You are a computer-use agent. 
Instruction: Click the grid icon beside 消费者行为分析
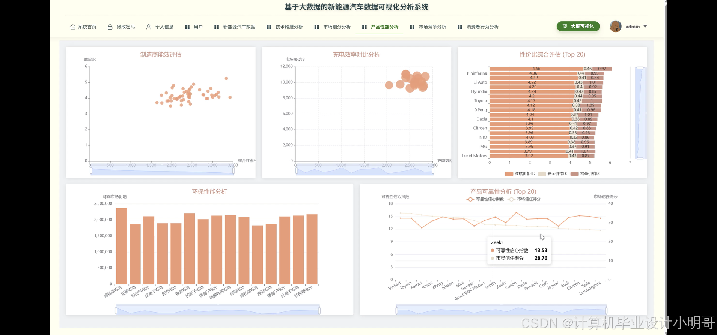click(460, 27)
